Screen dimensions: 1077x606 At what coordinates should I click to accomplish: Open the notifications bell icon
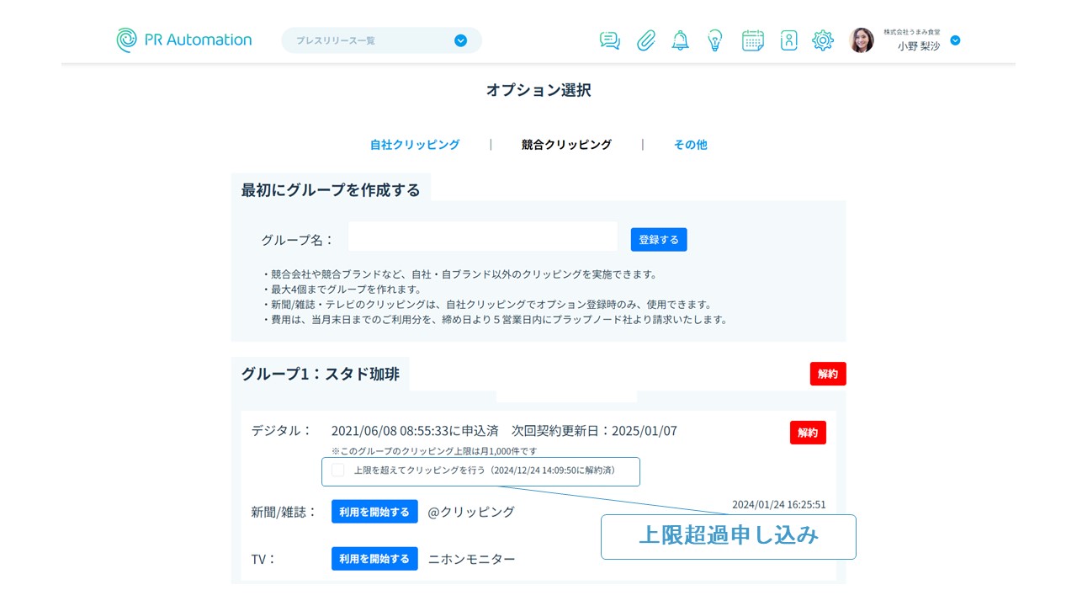(680, 40)
